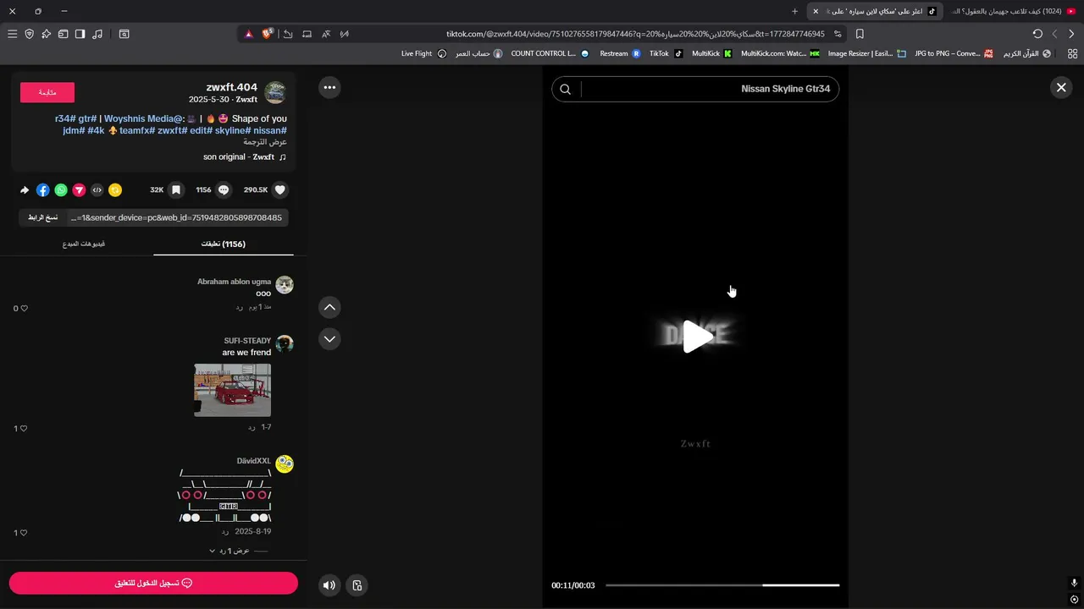Click the search magnifier icon in the video

coord(566,89)
